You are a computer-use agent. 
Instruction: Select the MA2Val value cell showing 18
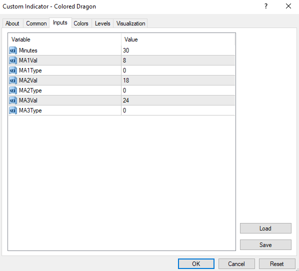click(178, 80)
